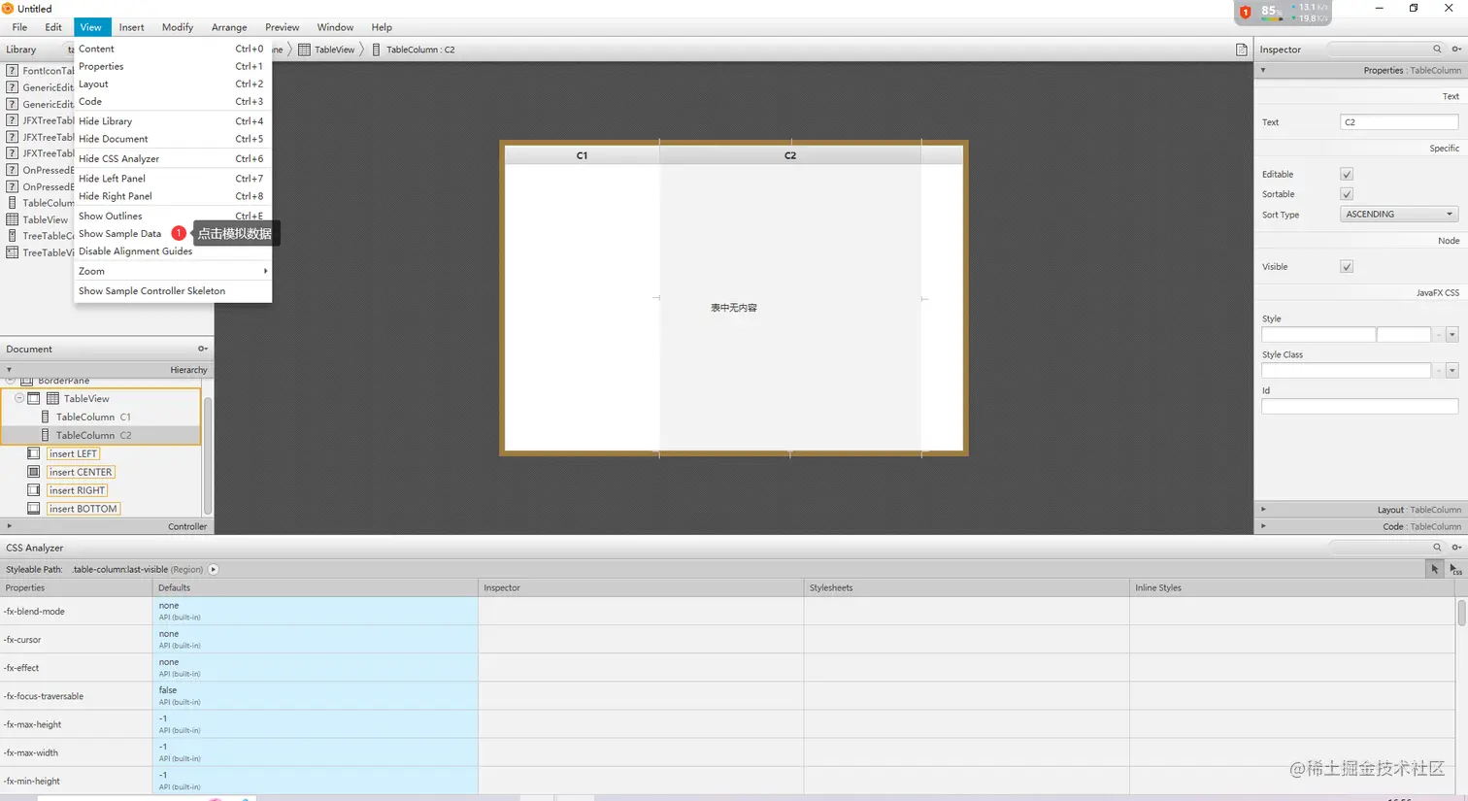Select the TableColumn C1 row in Hierarchy
The height and width of the screenshot is (801, 1468).
click(x=101, y=417)
